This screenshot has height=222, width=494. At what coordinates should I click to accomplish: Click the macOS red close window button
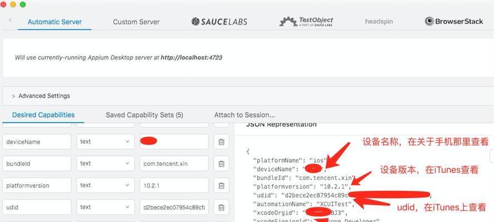[3, 4]
